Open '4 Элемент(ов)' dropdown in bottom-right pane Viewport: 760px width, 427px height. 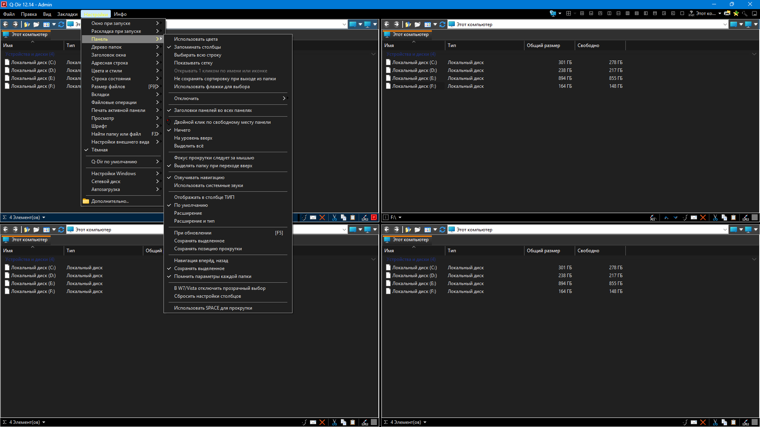coord(425,422)
